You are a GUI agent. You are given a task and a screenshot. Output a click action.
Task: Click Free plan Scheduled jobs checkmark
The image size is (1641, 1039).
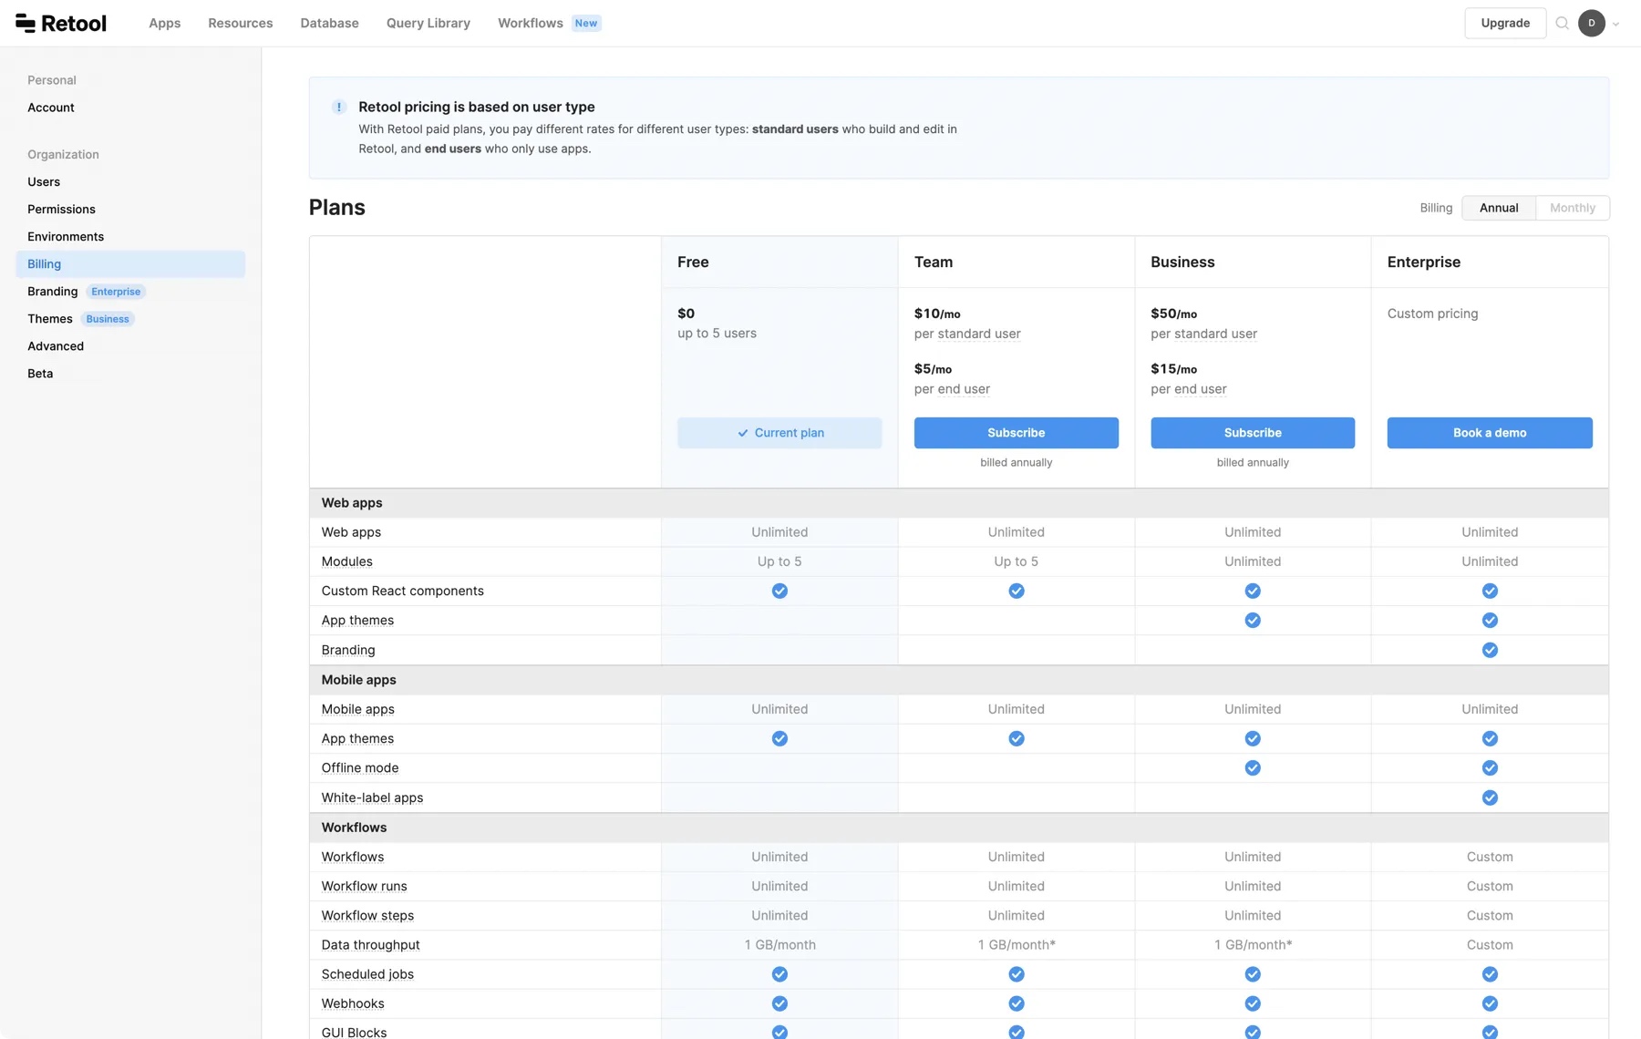click(779, 974)
